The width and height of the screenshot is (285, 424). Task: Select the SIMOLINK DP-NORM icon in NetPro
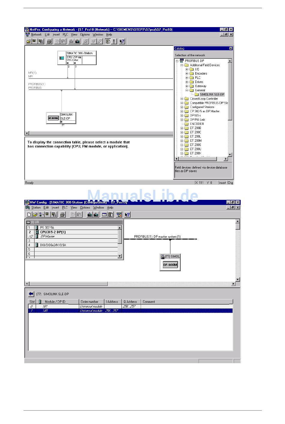(53, 118)
